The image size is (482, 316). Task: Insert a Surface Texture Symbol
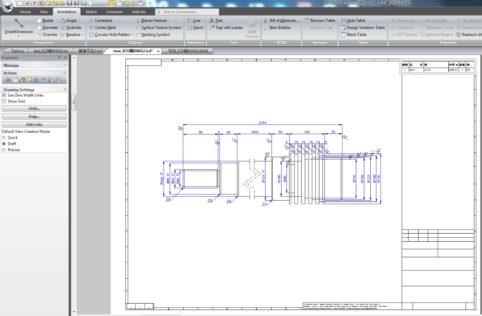point(158,28)
